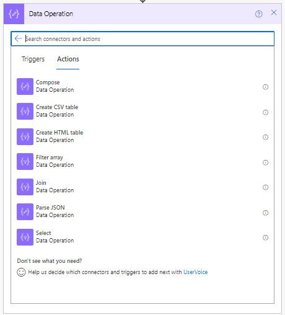Pick the Create HTML table action

click(59, 133)
